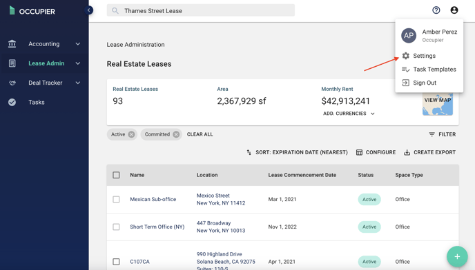Open Sort: Expiration Date (Nearest) options
The height and width of the screenshot is (270, 475).
click(297, 152)
